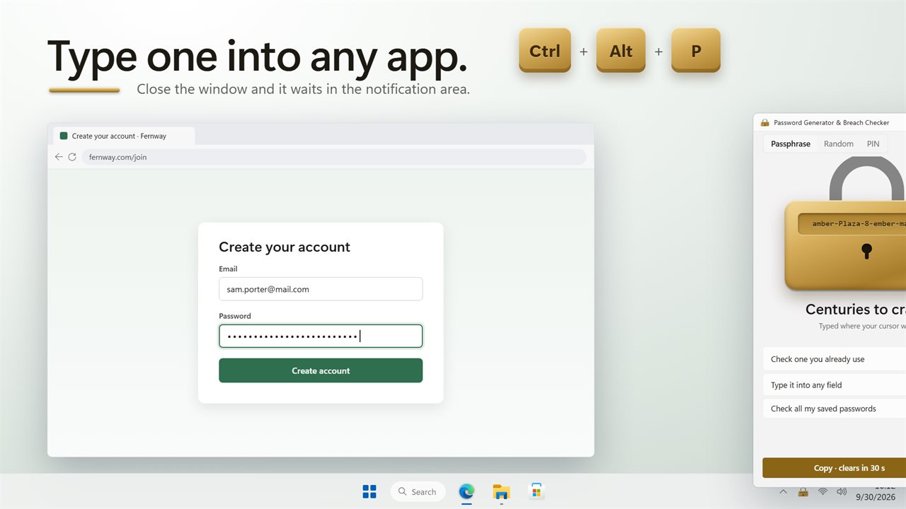Launch Microsoft Edge from the taskbar
Viewport: 906px width, 509px height.
point(466,491)
